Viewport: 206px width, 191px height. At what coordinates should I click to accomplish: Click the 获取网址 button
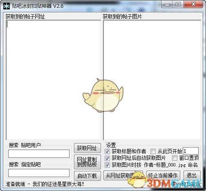pos(87,148)
